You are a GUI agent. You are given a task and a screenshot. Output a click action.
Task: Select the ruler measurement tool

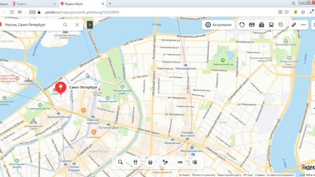click(293, 25)
